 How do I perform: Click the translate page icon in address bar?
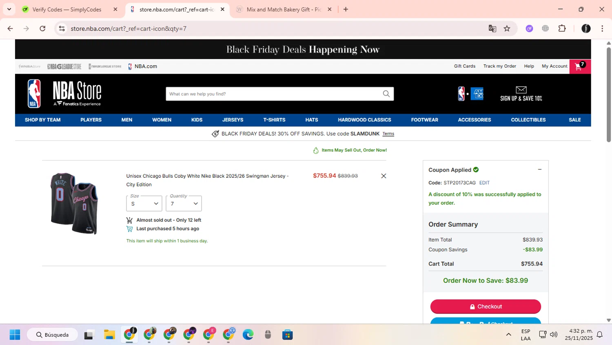coord(492,29)
